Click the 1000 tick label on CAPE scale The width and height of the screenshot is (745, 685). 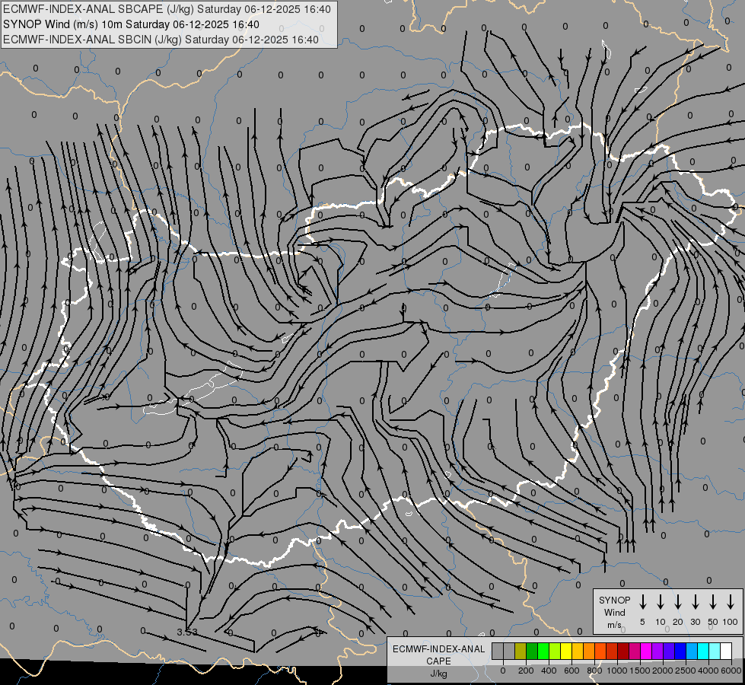coord(617,671)
